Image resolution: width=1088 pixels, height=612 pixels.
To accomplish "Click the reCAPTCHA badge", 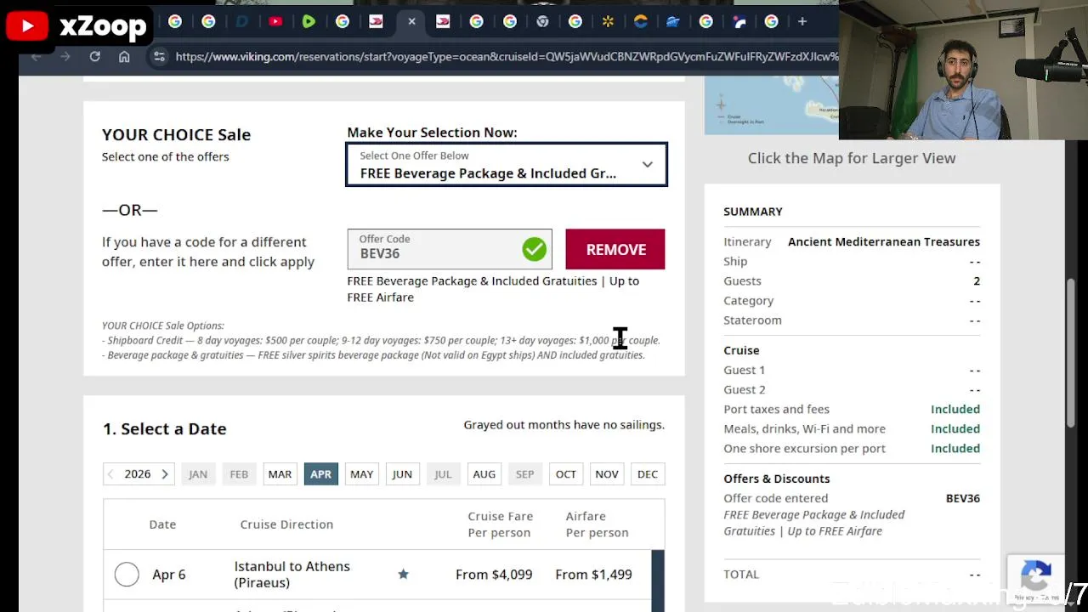I will [1035, 579].
